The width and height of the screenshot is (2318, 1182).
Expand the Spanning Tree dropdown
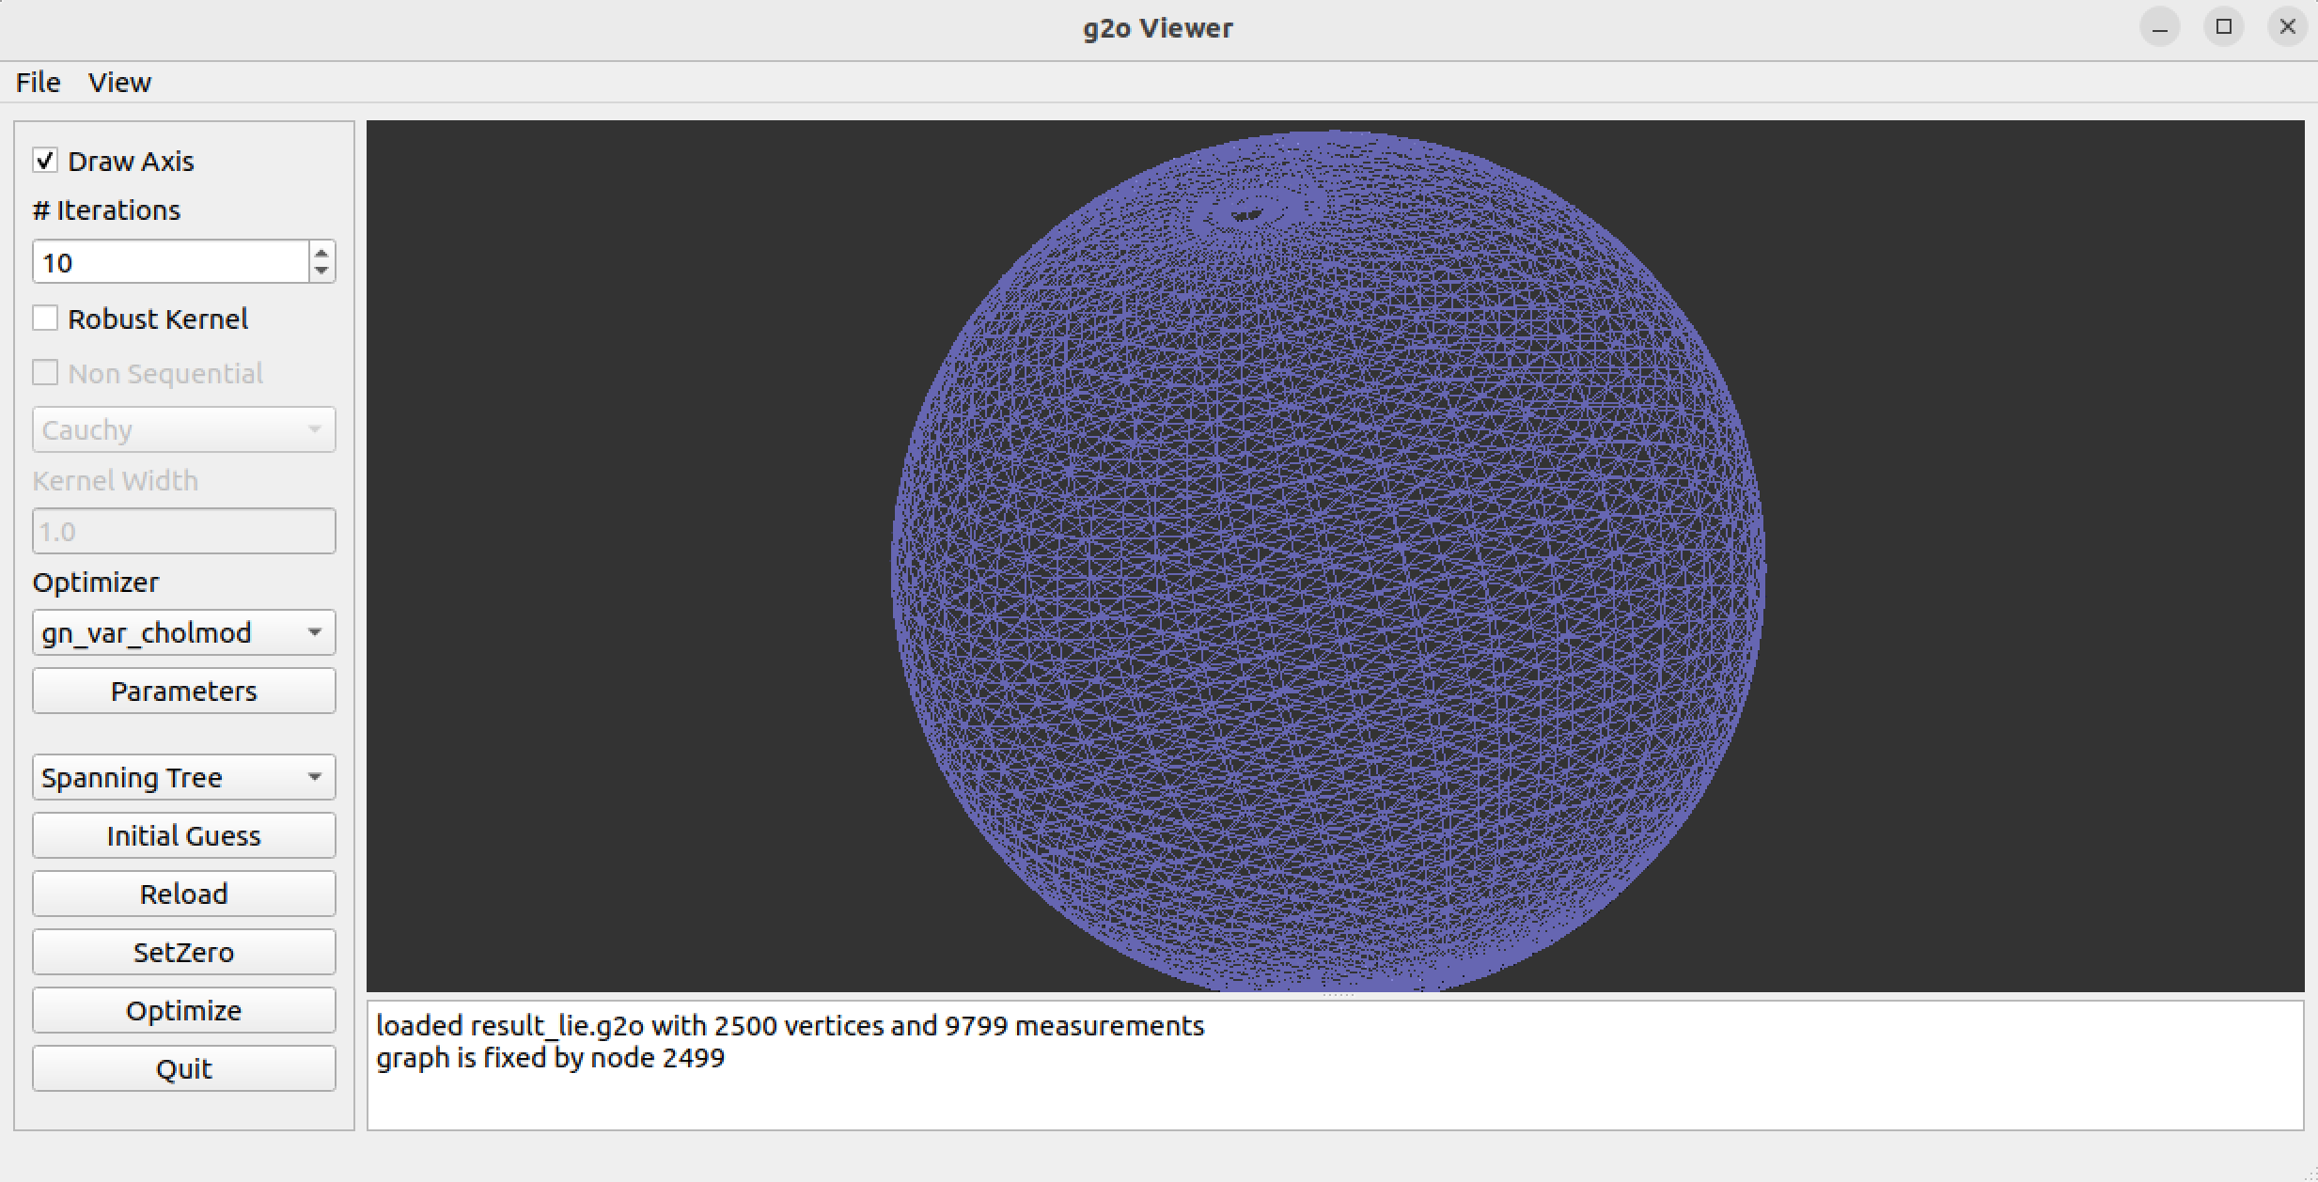[x=183, y=777]
